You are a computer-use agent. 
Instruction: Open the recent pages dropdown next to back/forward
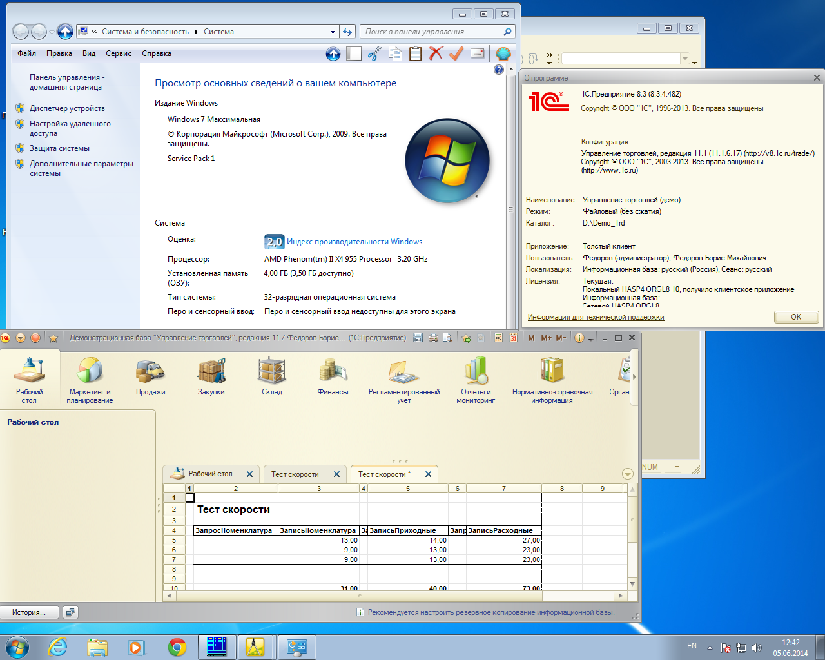[52, 32]
